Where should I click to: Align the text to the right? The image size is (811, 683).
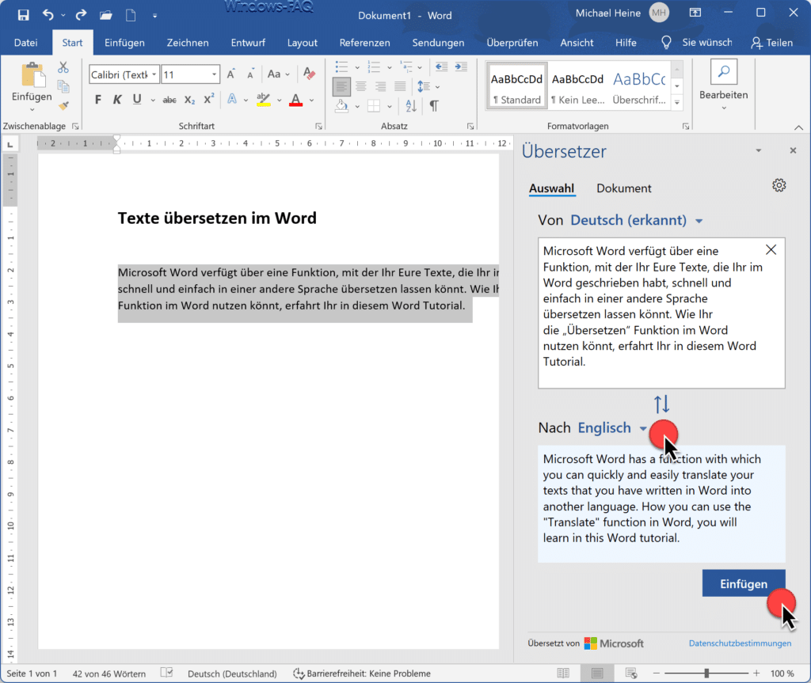(x=380, y=86)
